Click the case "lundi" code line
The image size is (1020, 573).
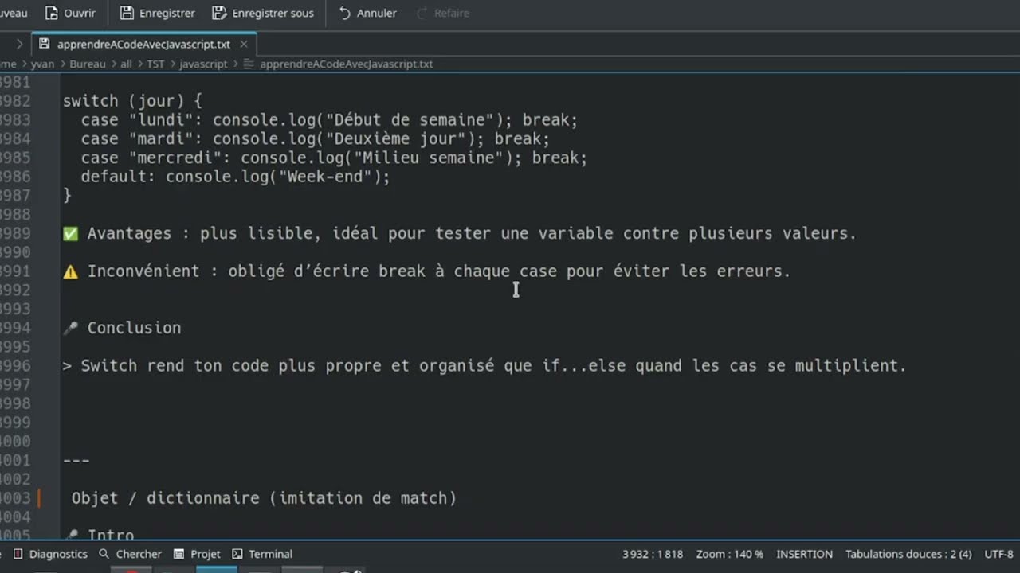click(329, 120)
